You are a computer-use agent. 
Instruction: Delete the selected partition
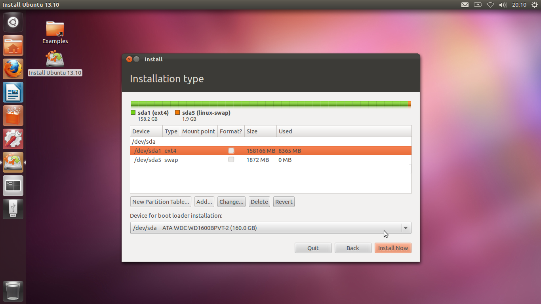(x=259, y=202)
